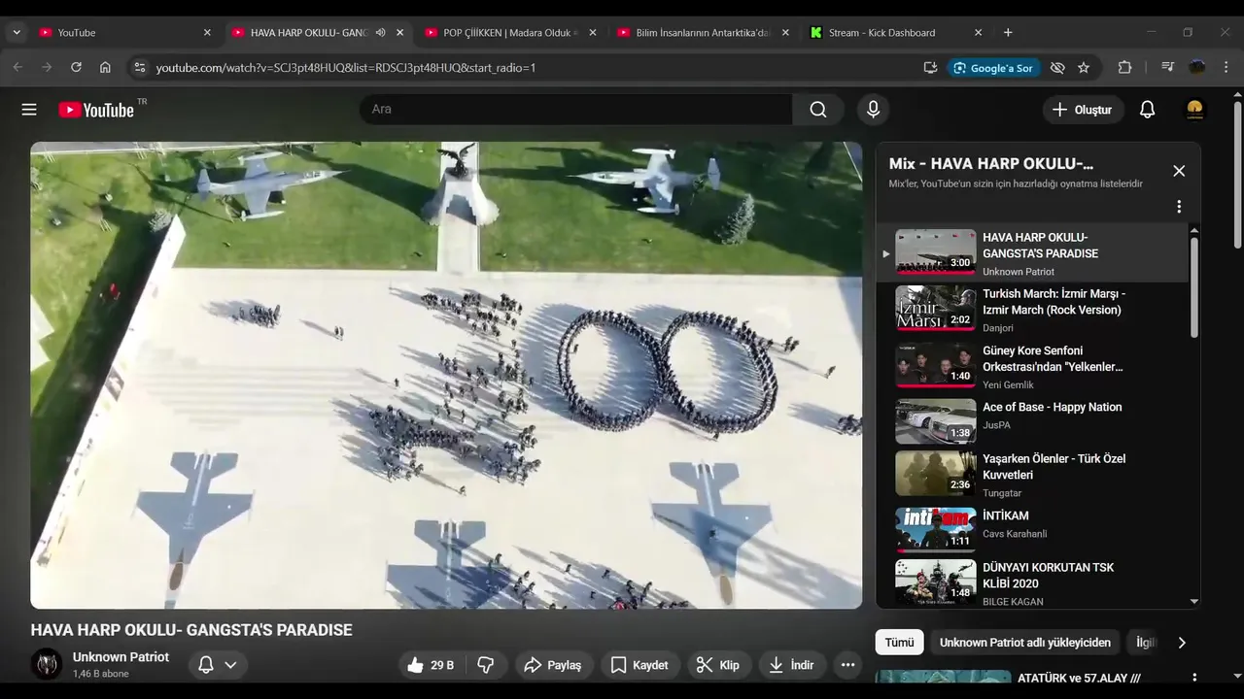Play Ace of Base - Happy Nation
The width and height of the screenshot is (1244, 699).
click(1032, 420)
